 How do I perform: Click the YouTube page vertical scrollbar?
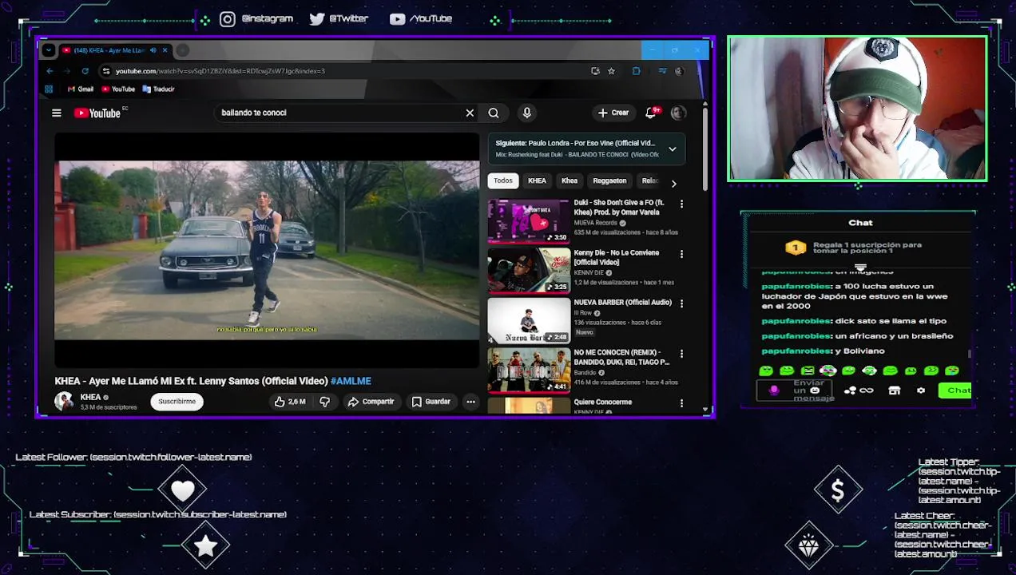click(x=704, y=148)
